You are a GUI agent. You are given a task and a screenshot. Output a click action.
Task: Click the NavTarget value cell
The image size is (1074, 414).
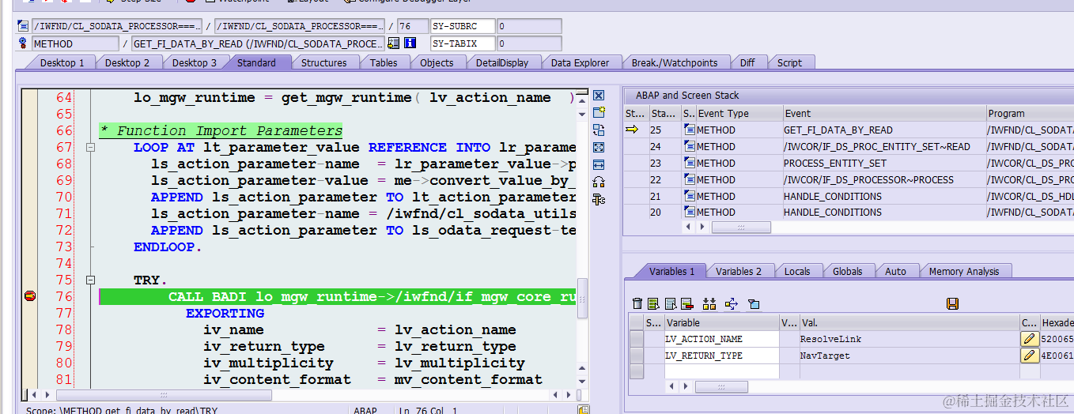909,356
